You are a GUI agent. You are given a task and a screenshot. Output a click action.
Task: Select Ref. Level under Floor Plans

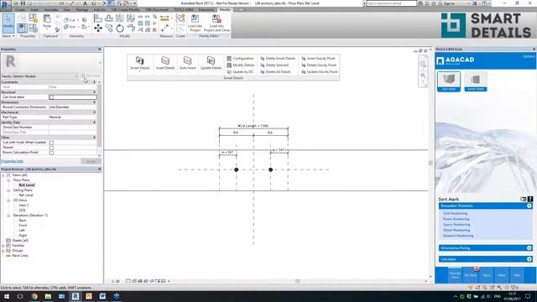tap(27, 185)
